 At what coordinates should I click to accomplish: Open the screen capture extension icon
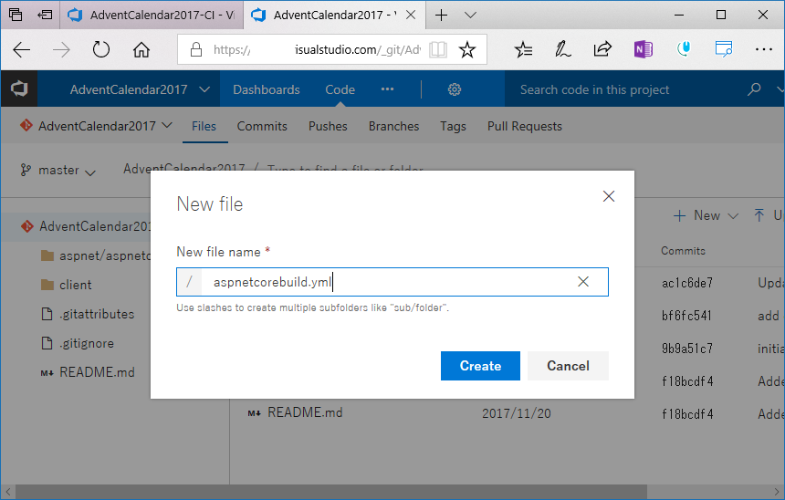tap(724, 49)
